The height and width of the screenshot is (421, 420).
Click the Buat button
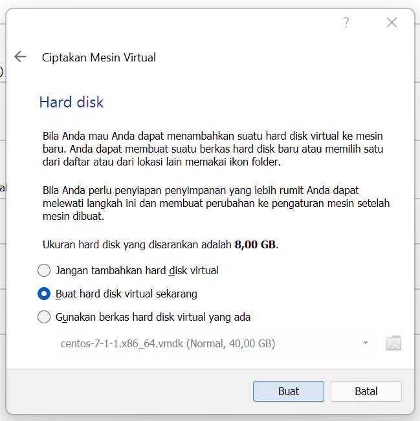[289, 391]
